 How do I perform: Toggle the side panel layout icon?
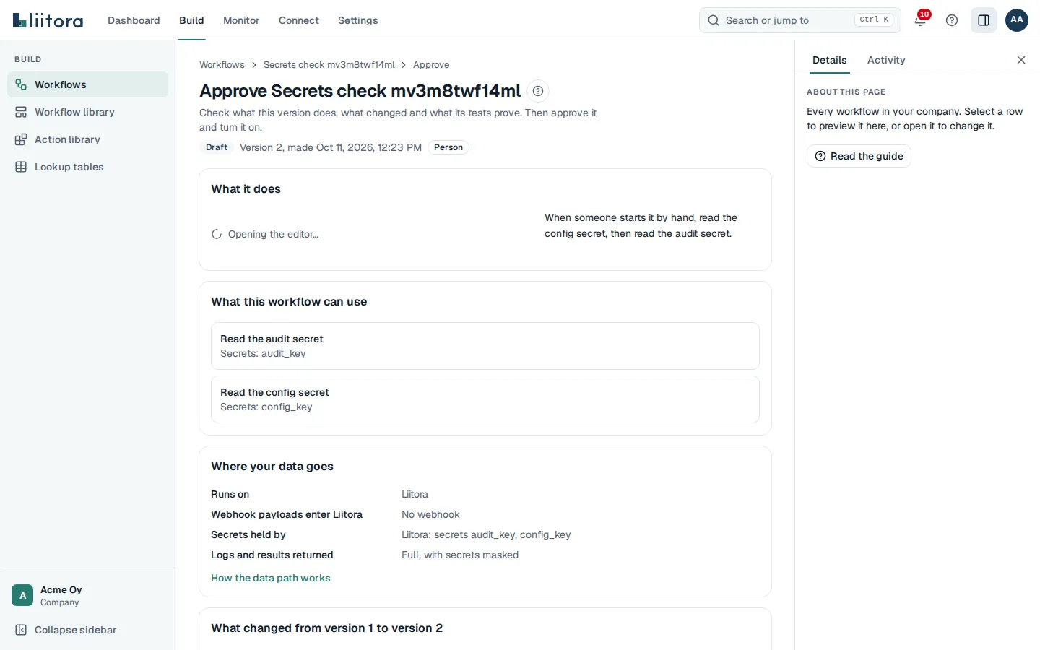984,20
